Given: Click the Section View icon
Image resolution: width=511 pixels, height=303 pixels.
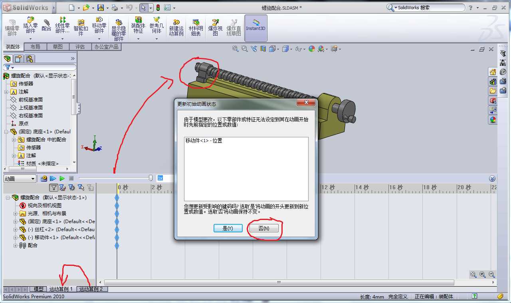Looking at the screenshot, I should 263,49.
